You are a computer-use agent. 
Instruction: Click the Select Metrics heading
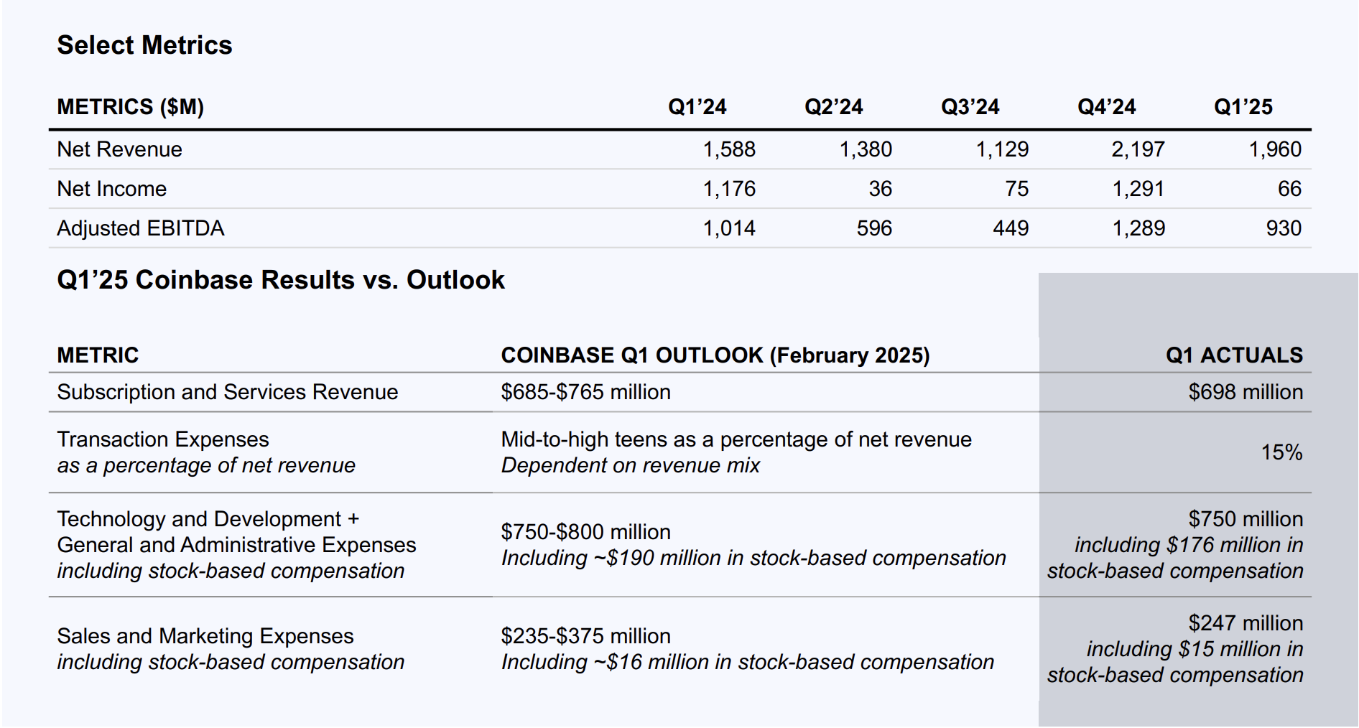(x=144, y=45)
